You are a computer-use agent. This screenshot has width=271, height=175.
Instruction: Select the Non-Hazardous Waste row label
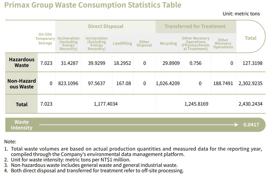[22, 84]
